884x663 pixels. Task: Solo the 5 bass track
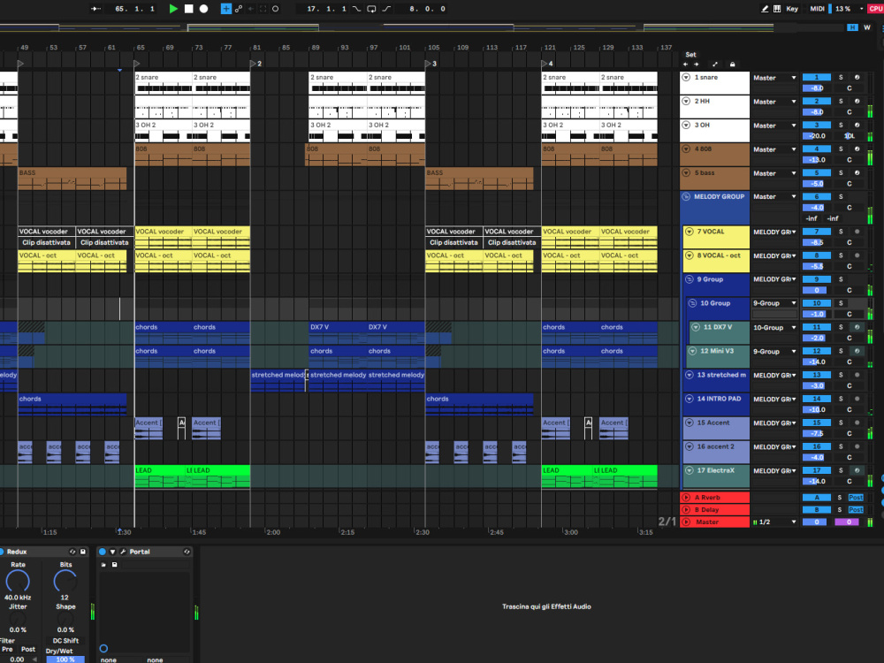tap(841, 173)
